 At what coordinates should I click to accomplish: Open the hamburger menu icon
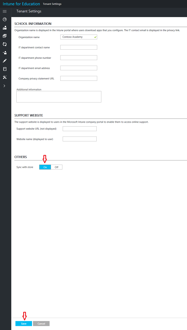5,11
